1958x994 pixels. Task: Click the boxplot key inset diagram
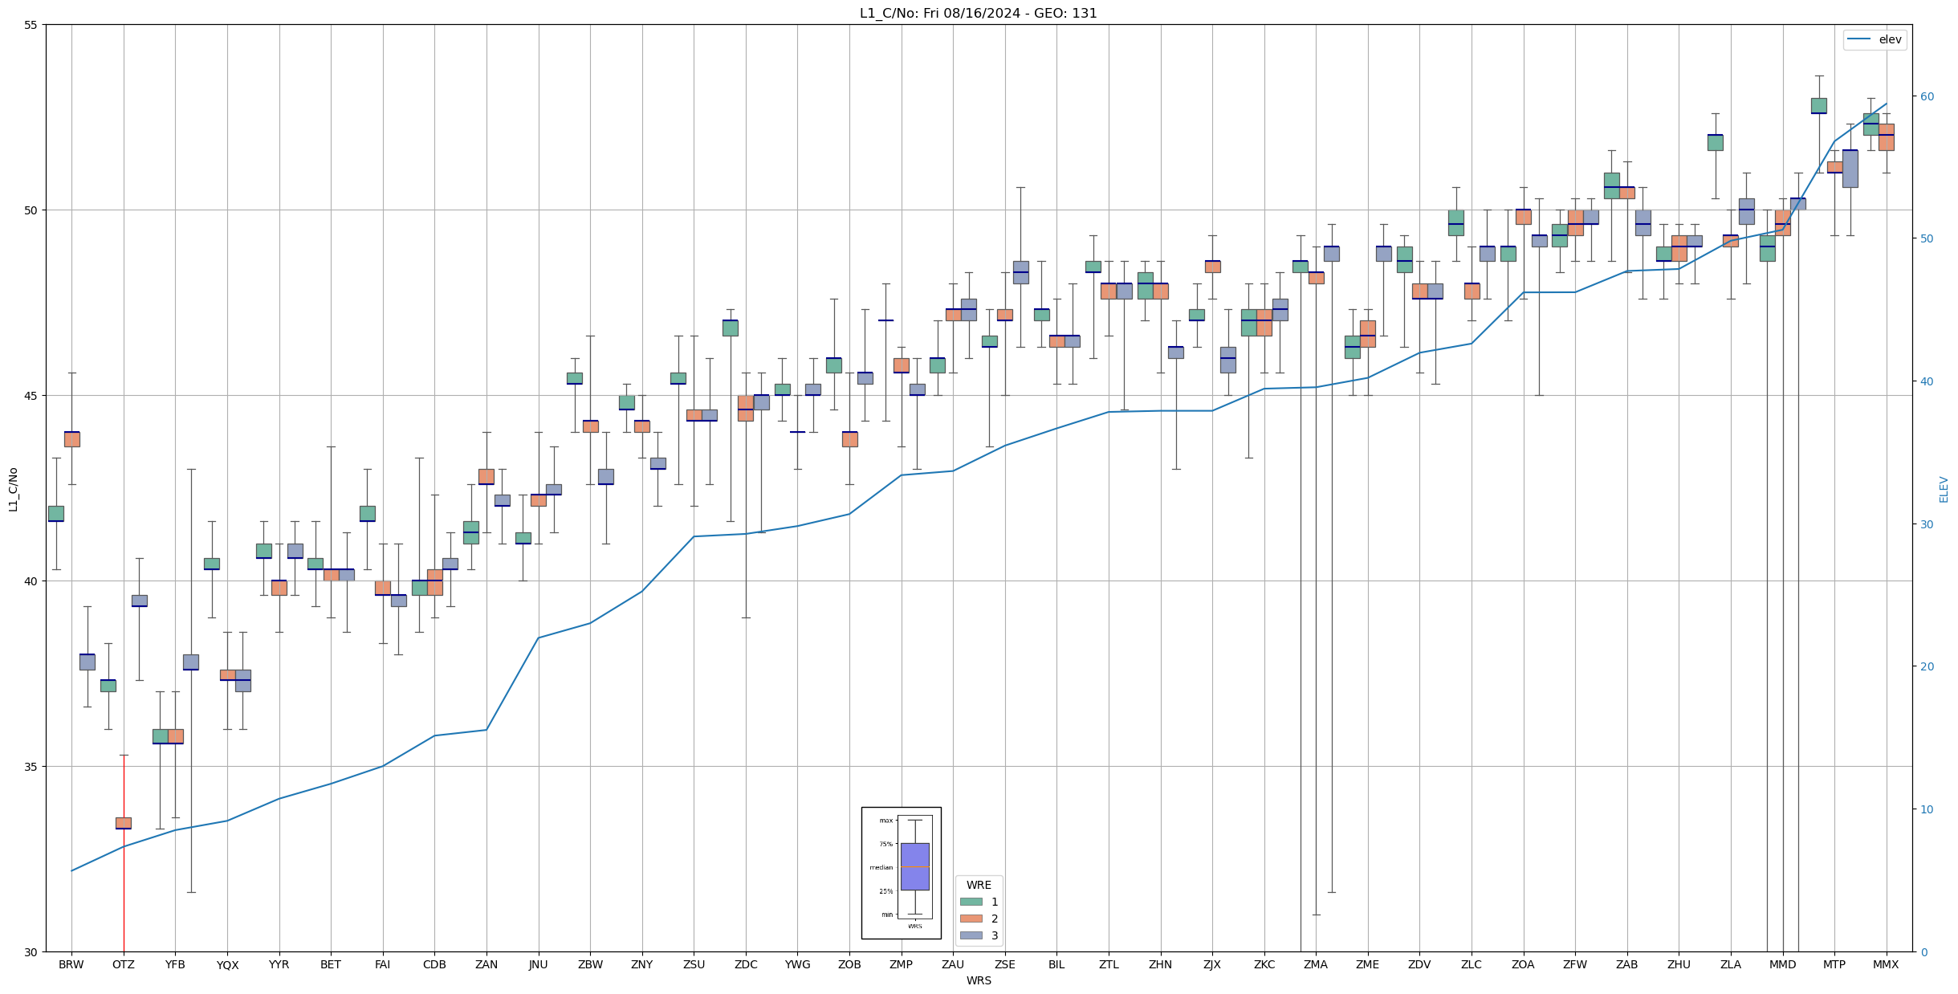tap(901, 873)
